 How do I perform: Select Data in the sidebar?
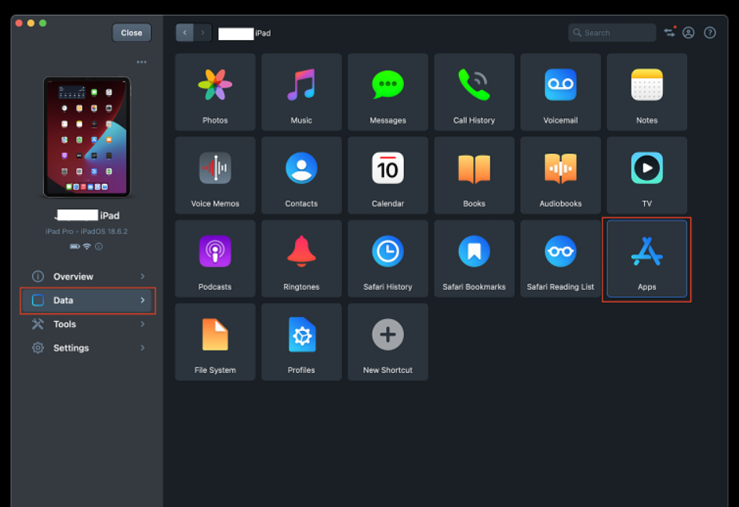[88, 300]
